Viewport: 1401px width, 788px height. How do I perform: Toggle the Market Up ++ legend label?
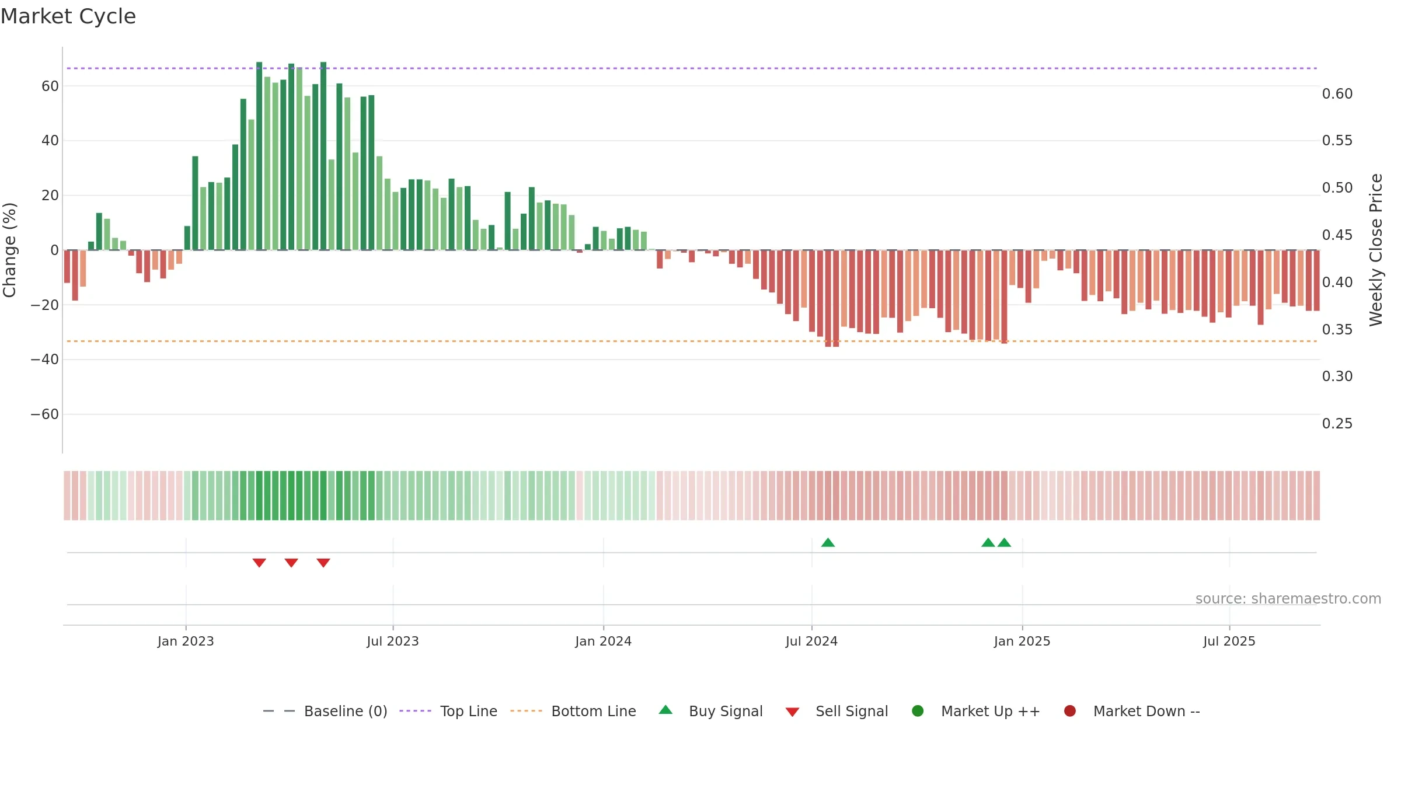click(x=991, y=711)
